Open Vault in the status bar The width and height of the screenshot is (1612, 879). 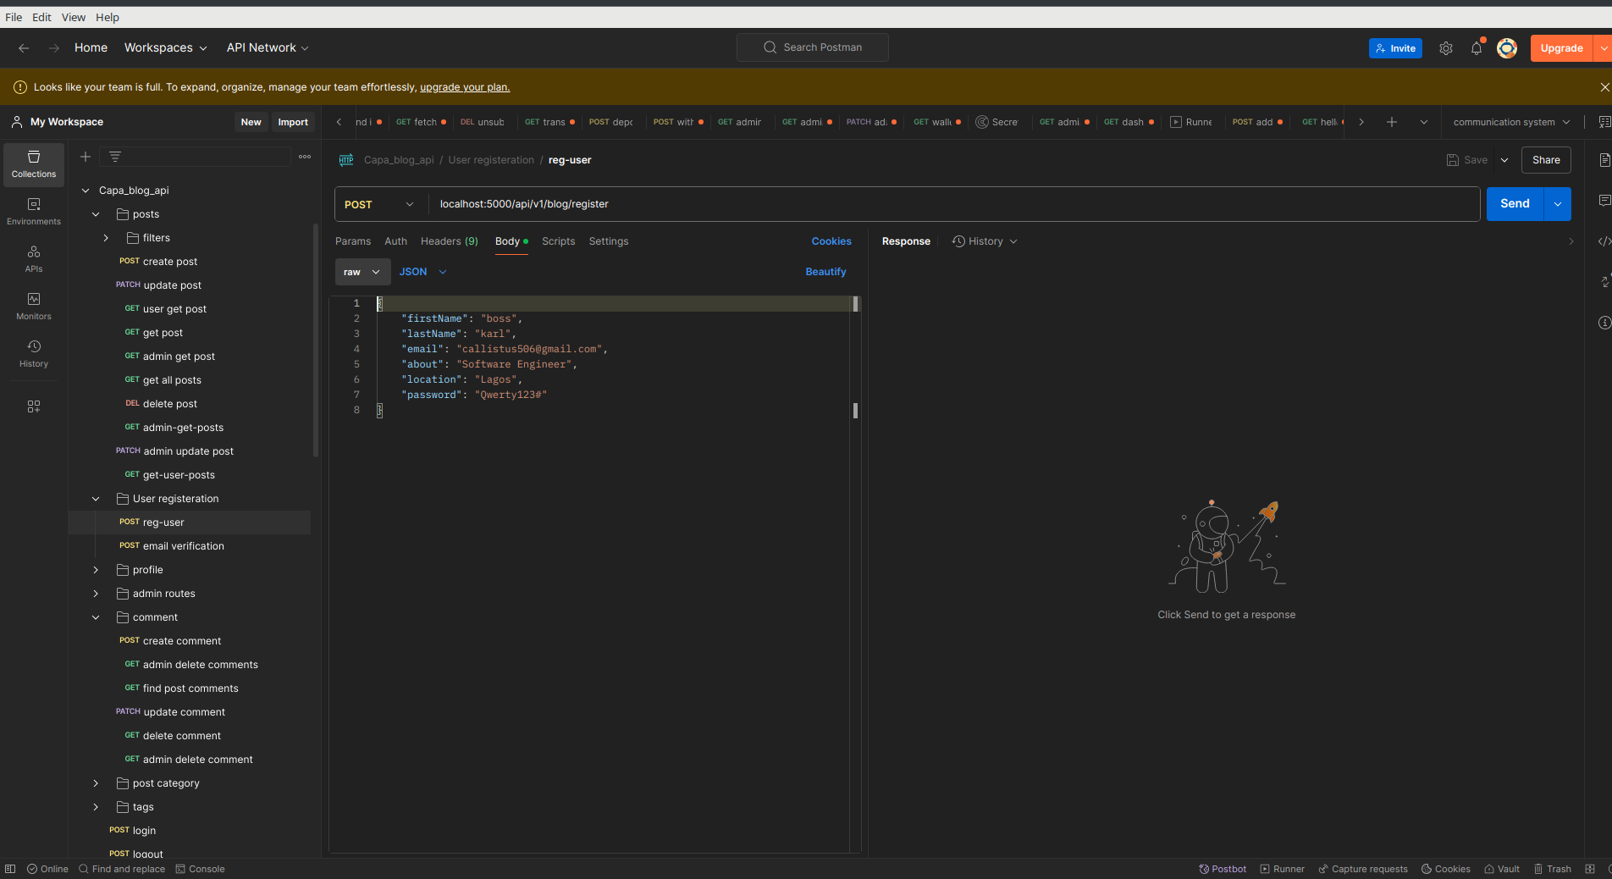pyautogui.click(x=1502, y=869)
